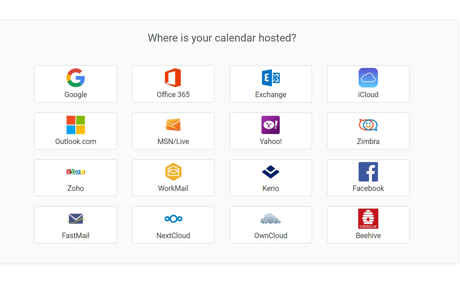Pick the Oracle Beehive icon

368,219
